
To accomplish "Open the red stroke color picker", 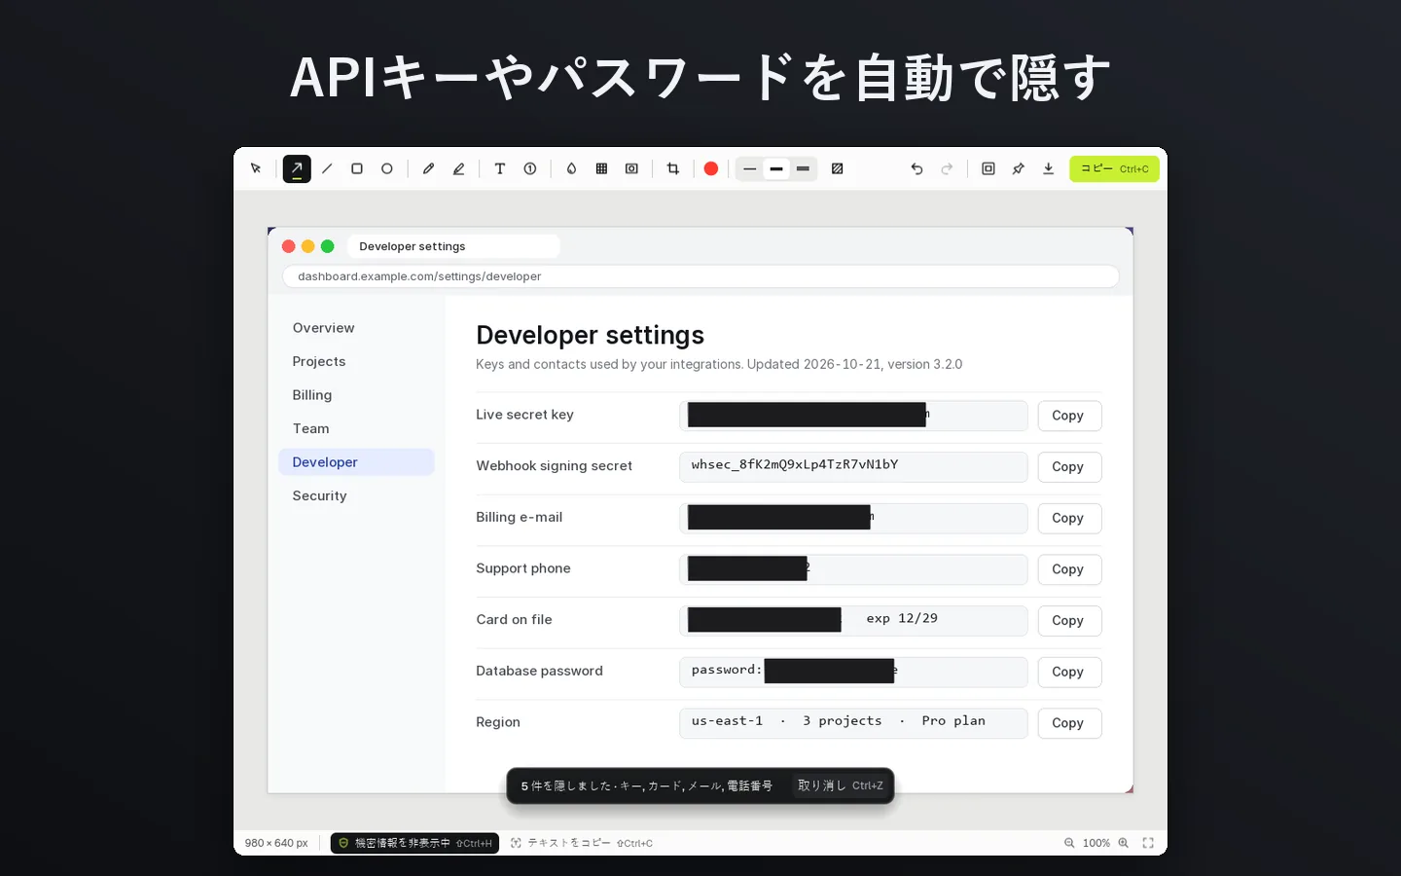I will coord(711,168).
